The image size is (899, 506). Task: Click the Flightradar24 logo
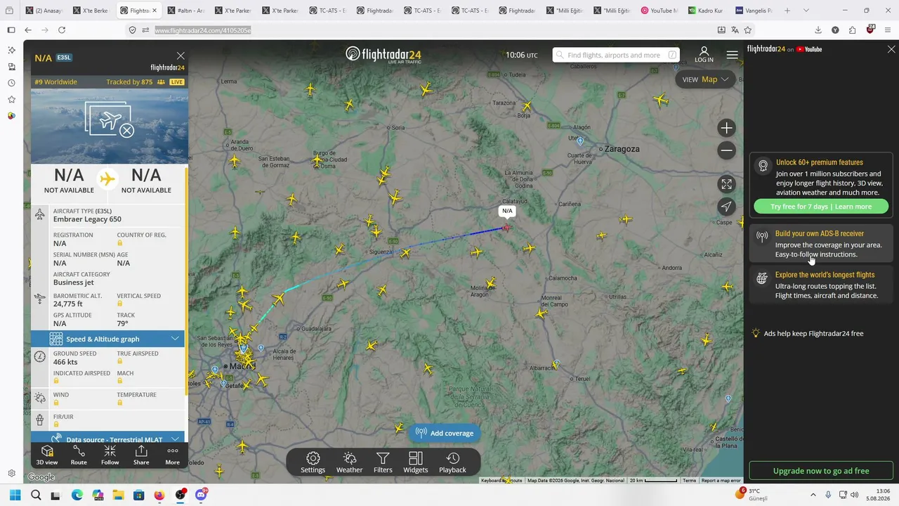(383, 55)
